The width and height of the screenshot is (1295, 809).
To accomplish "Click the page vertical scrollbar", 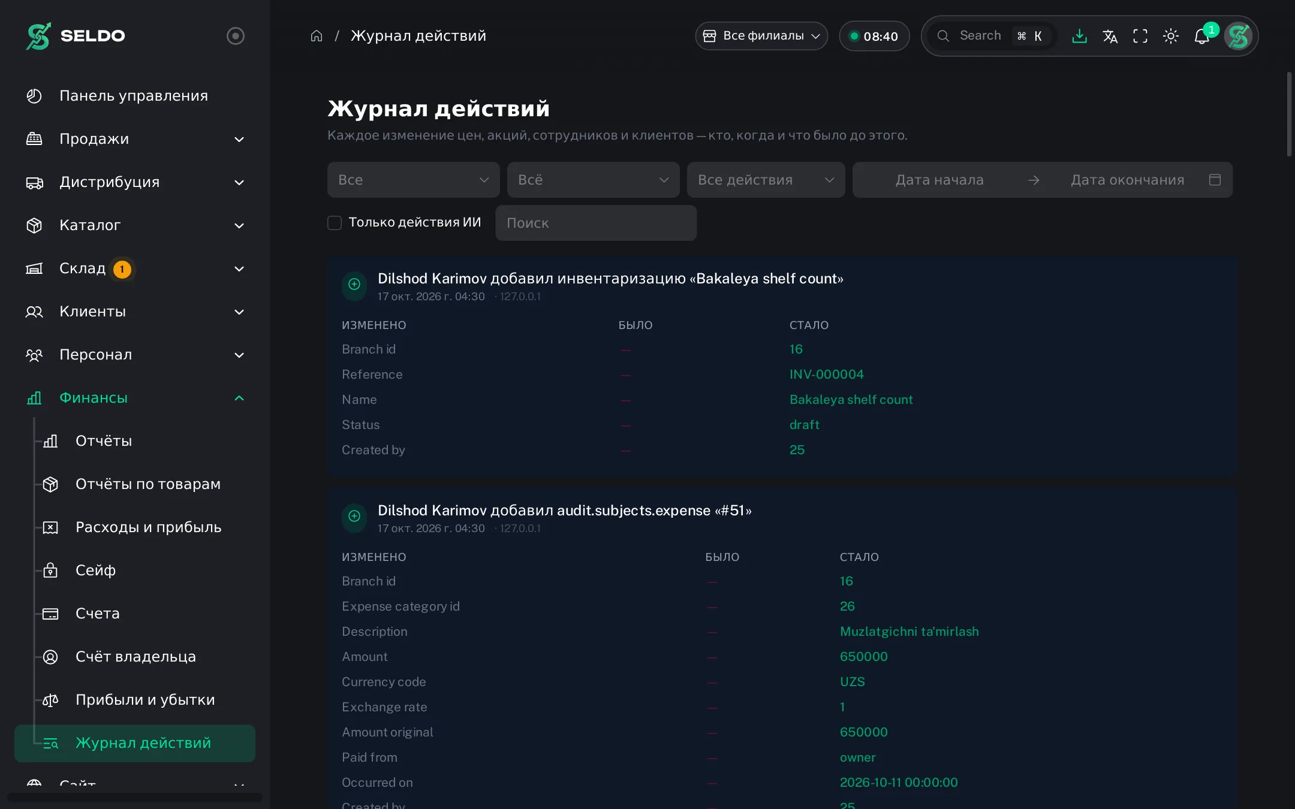I will (x=1289, y=114).
